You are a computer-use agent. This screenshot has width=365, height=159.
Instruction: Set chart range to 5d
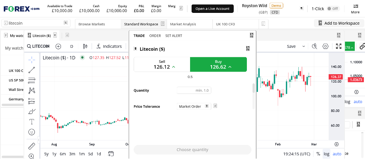coord(90,154)
